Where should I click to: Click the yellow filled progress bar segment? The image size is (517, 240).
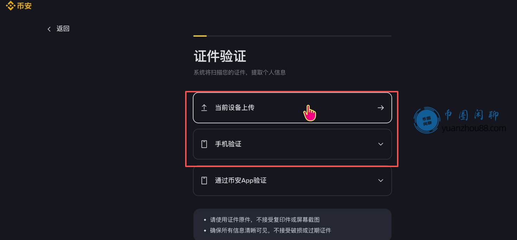point(200,36)
